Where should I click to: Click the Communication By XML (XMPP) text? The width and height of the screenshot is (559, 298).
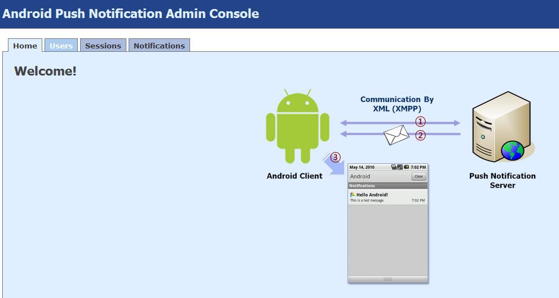click(x=397, y=104)
